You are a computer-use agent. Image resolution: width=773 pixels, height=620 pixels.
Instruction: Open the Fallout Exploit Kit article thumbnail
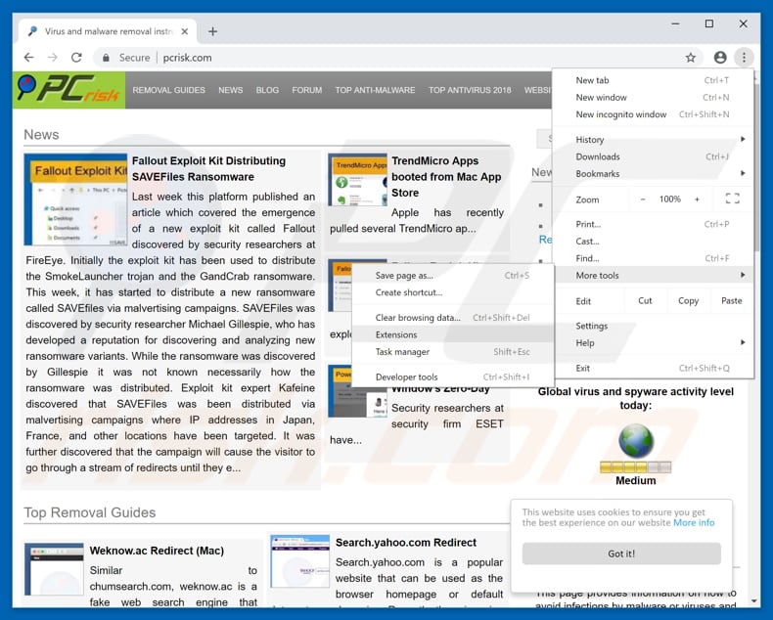coord(76,199)
